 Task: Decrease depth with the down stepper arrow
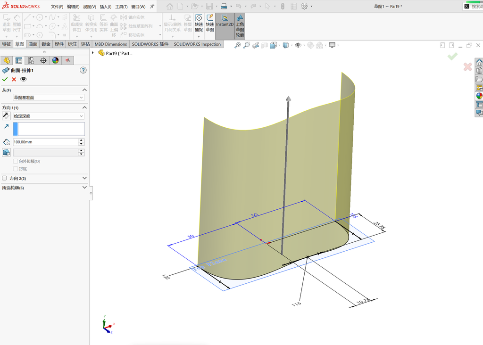(81, 144)
